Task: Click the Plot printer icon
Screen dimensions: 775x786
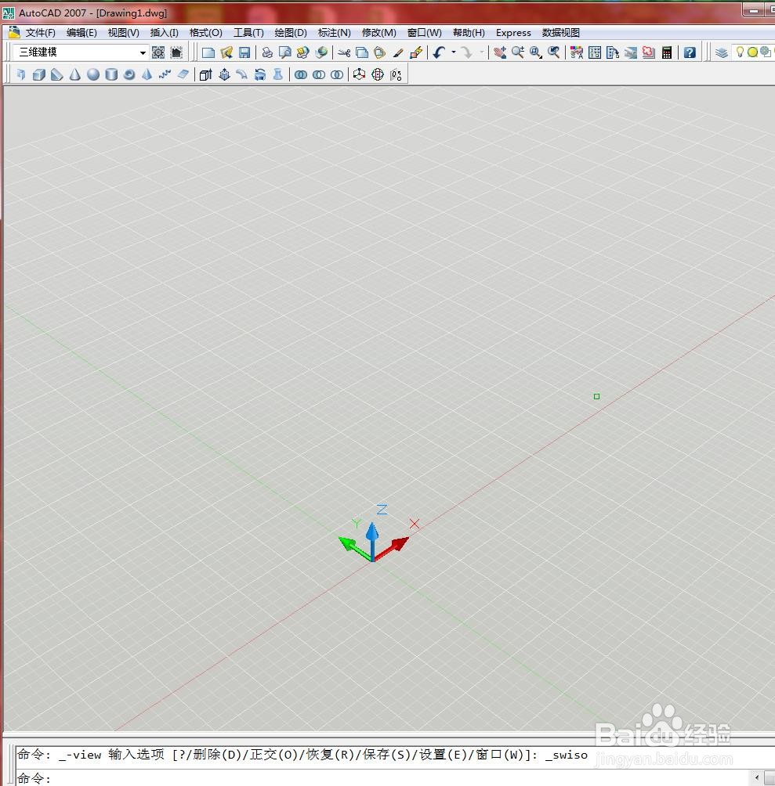Action: point(267,52)
